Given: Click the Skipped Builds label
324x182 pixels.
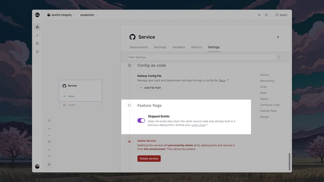Looking at the screenshot, I should point(159,116).
